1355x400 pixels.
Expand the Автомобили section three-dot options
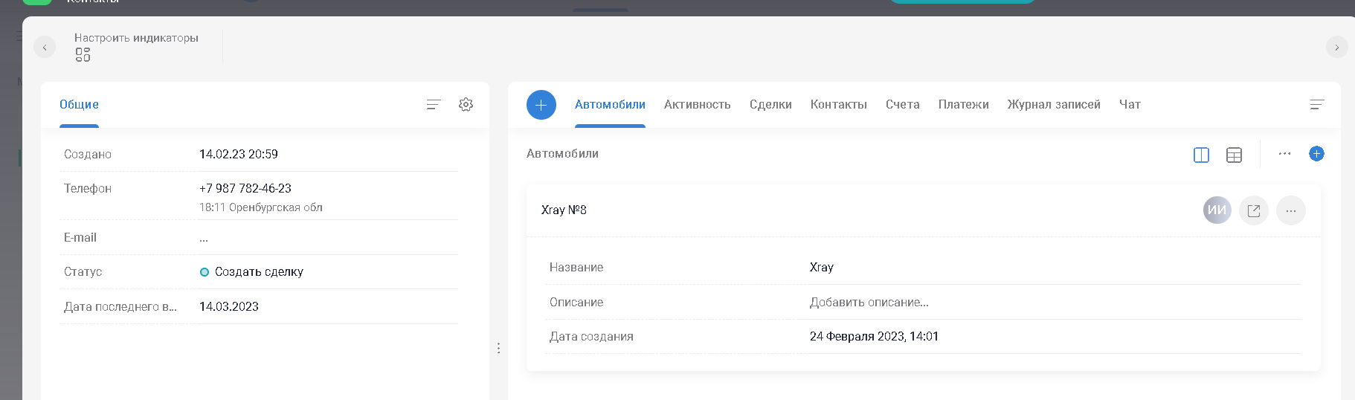pyautogui.click(x=1284, y=154)
